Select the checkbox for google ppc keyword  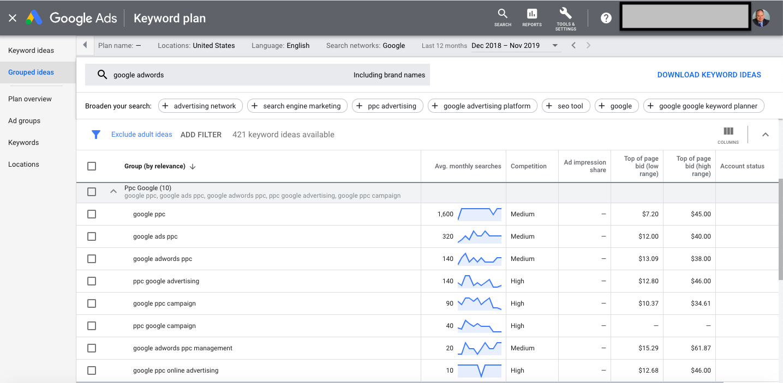pos(92,214)
